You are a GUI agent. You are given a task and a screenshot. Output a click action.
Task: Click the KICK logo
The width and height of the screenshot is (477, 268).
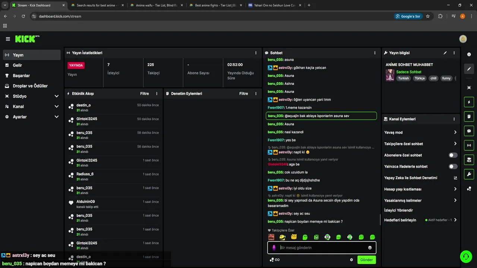[x=27, y=39]
